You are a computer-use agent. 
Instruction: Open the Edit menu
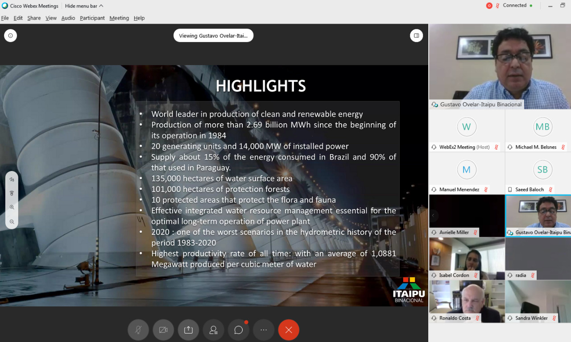pyautogui.click(x=18, y=18)
